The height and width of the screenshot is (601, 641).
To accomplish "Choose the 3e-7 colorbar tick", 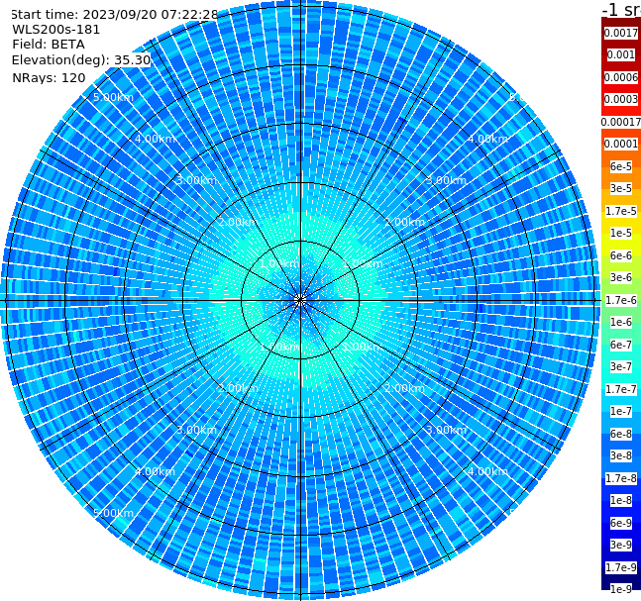I will pos(621,366).
